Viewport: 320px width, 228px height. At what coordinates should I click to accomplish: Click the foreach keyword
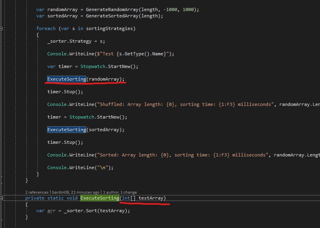46,28
